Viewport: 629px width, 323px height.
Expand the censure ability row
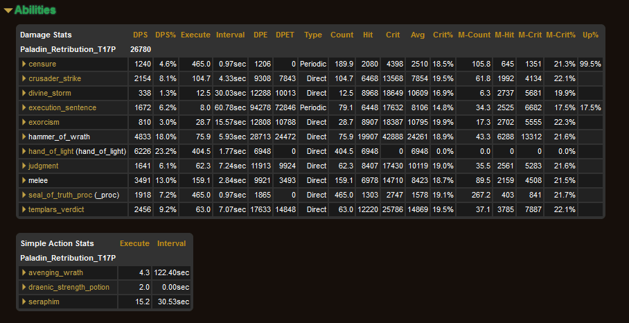(42, 64)
